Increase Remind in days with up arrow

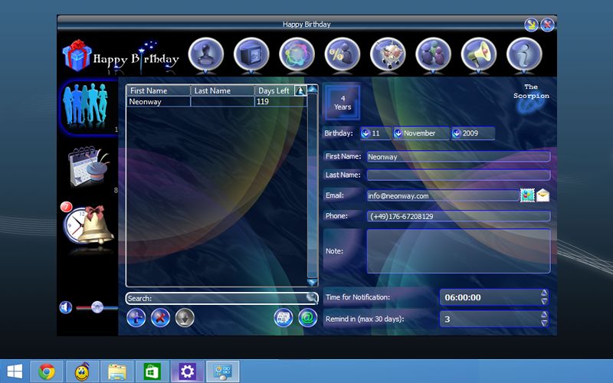(x=544, y=315)
